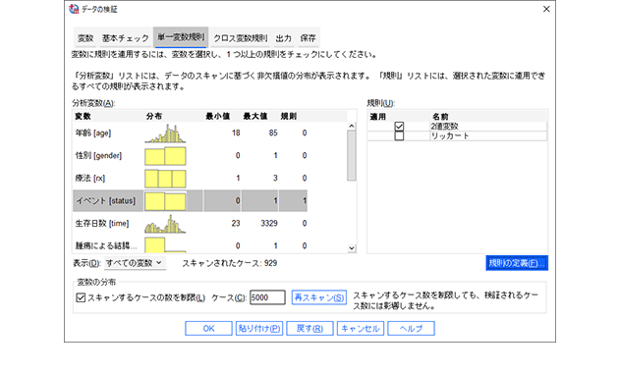
Task: Switch to the 保存 tab
Action: coord(308,38)
